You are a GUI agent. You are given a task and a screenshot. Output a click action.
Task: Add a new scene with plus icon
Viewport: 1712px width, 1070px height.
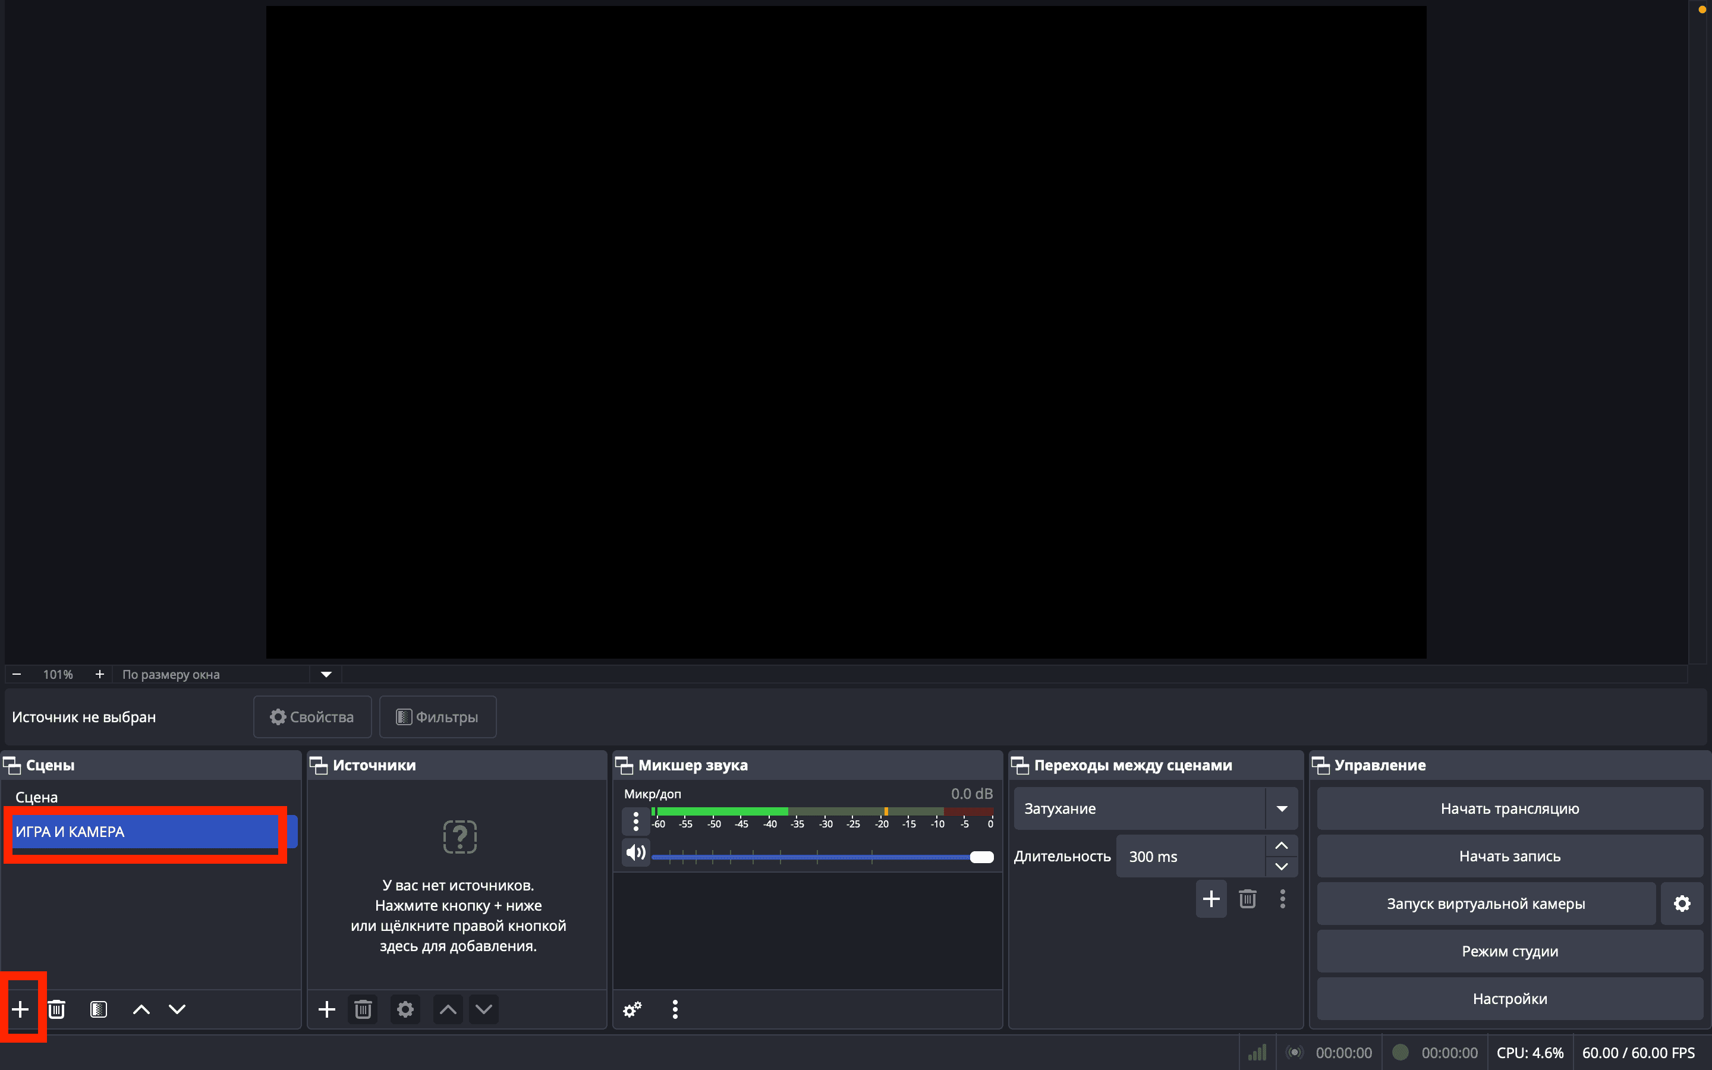tap(21, 1009)
